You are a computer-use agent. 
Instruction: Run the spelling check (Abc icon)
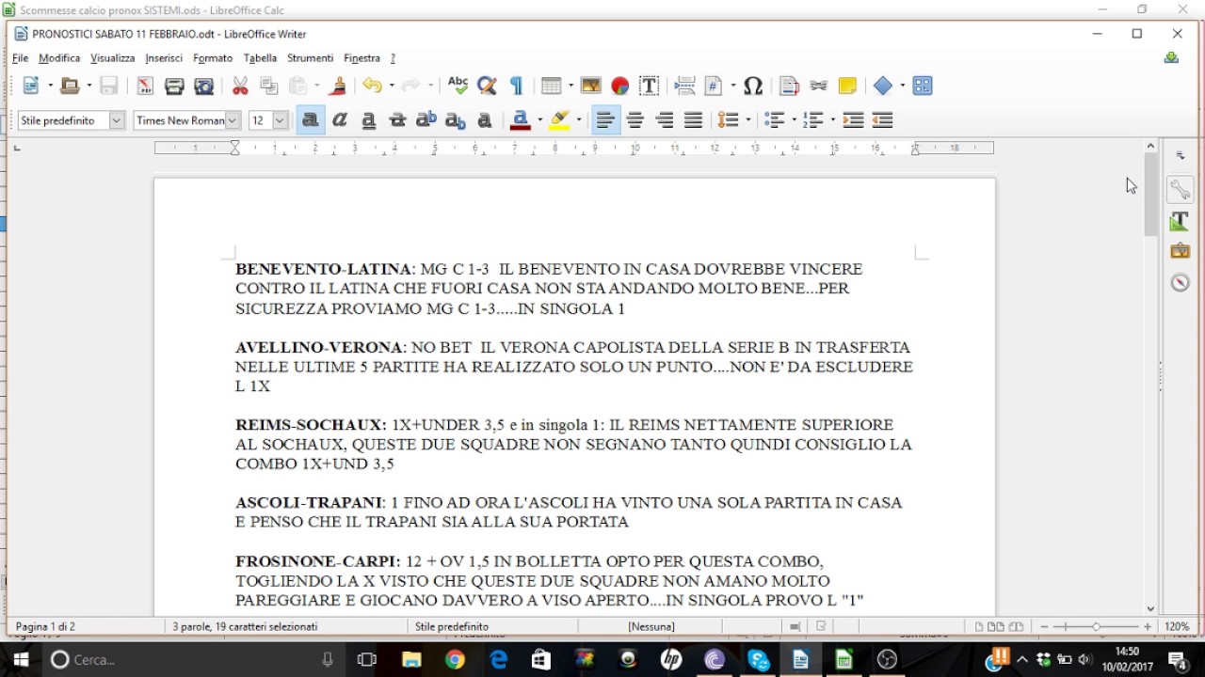point(458,86)
